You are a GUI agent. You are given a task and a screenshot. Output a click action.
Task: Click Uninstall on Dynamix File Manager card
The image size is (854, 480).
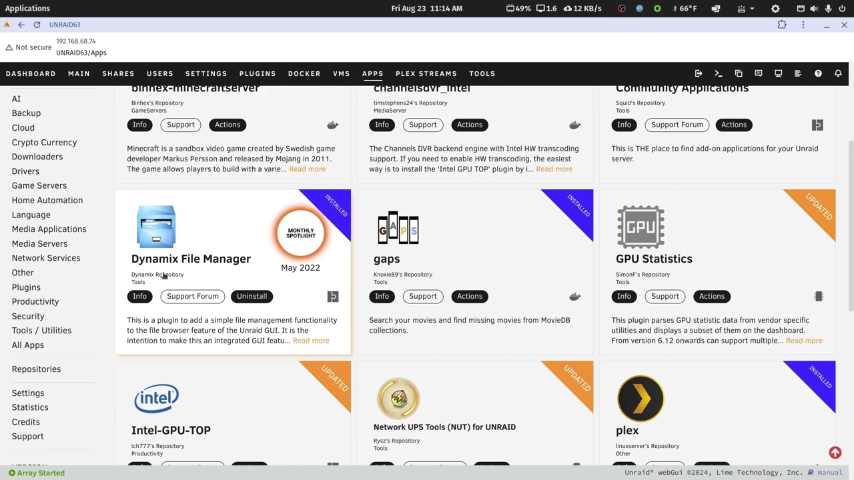click(252, 297)
